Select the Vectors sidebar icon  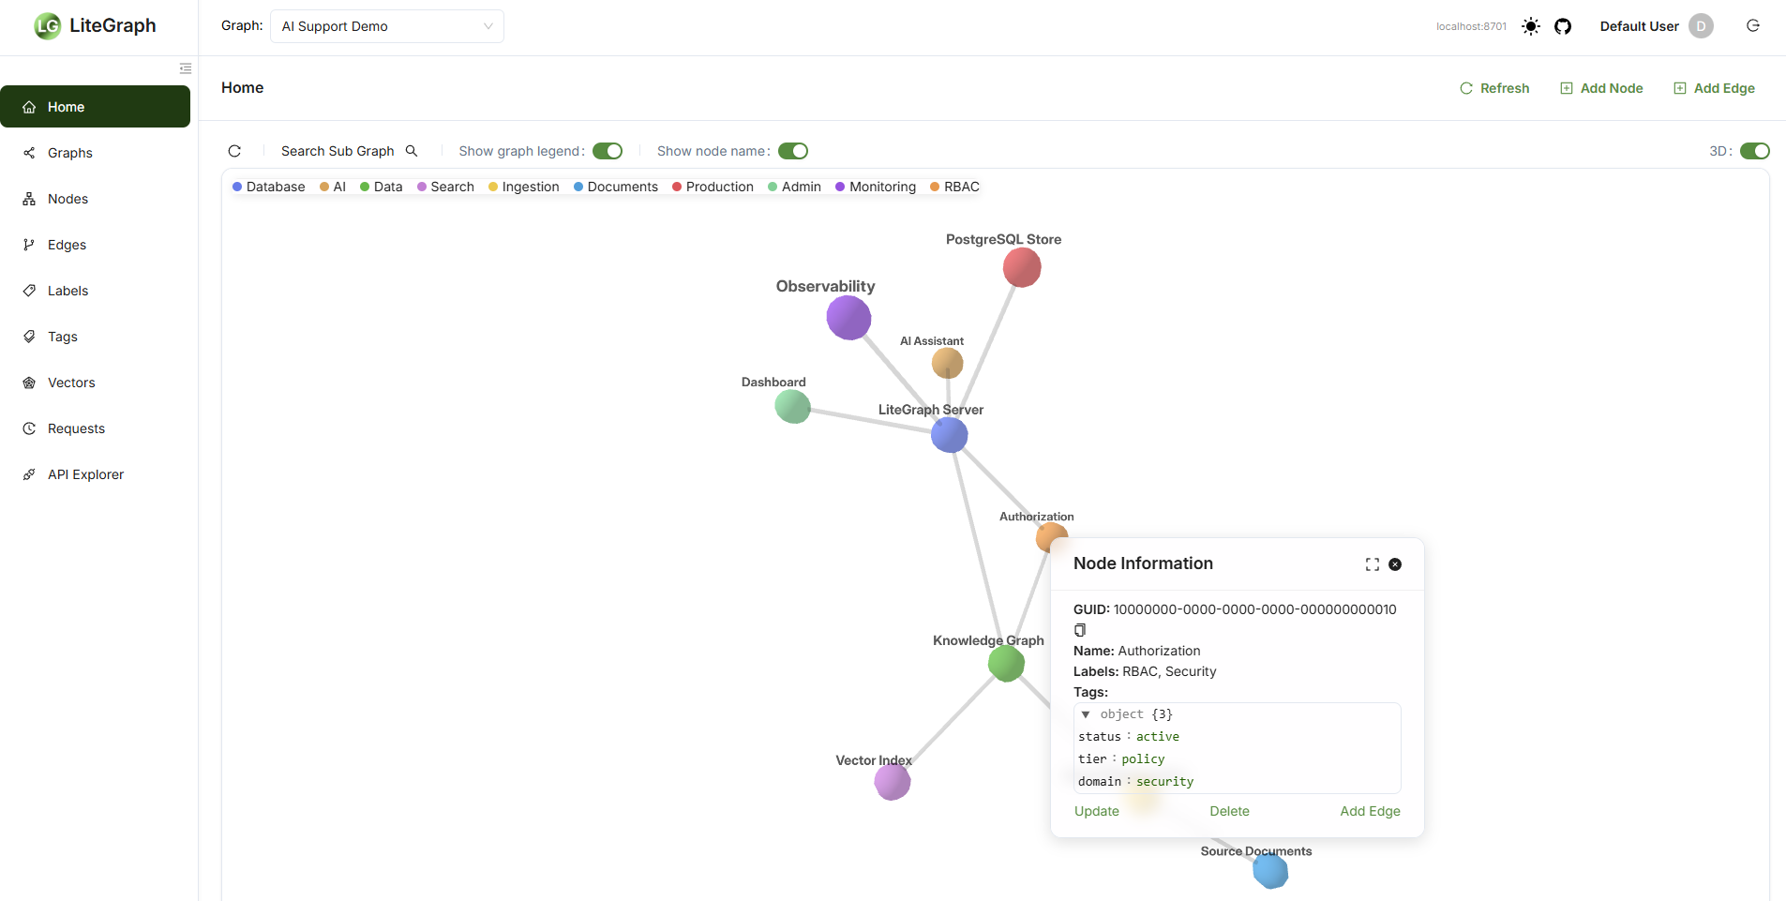coord(30,383)
